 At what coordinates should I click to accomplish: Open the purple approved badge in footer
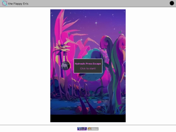(82, 129)
